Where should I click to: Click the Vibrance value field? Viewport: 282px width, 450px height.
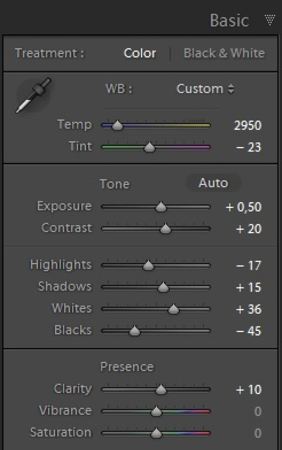pyautogui.click(x=257, y=411)
